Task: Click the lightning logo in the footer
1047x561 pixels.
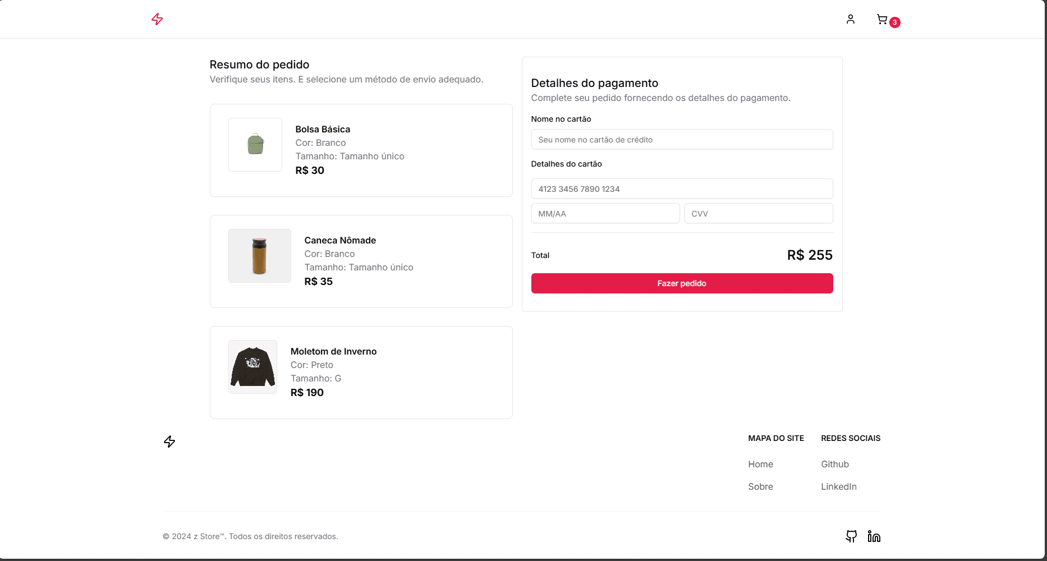Action: (169, 442)
